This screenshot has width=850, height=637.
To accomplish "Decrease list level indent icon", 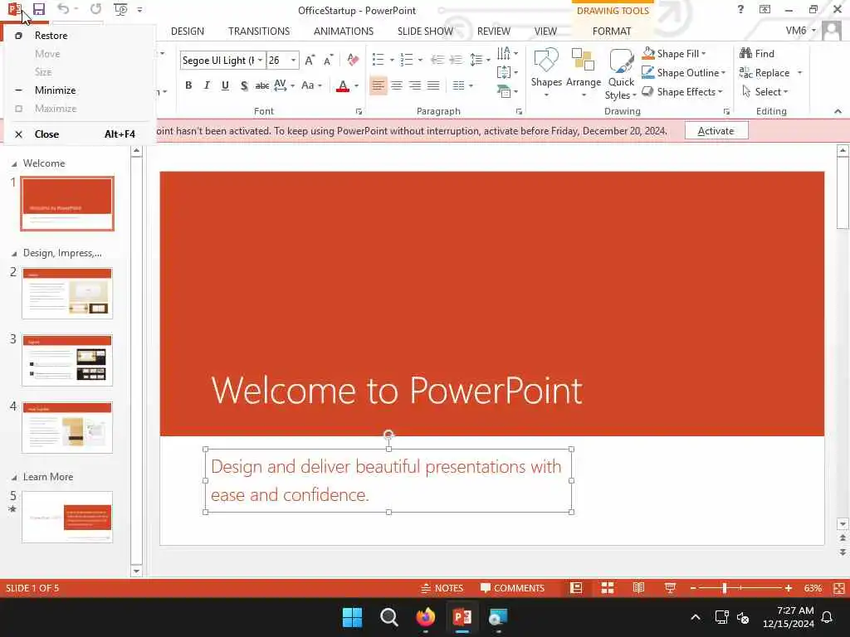I will click(437, 60).
